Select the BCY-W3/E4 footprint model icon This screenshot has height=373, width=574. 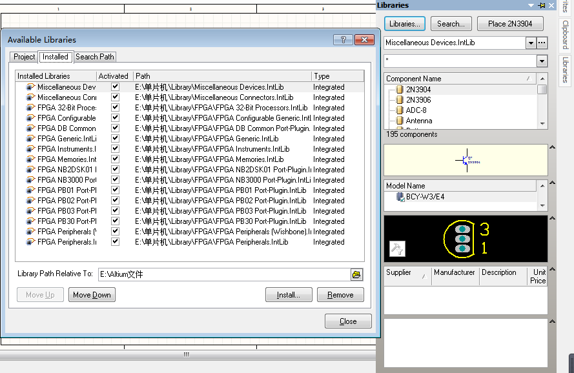[400, 197]
